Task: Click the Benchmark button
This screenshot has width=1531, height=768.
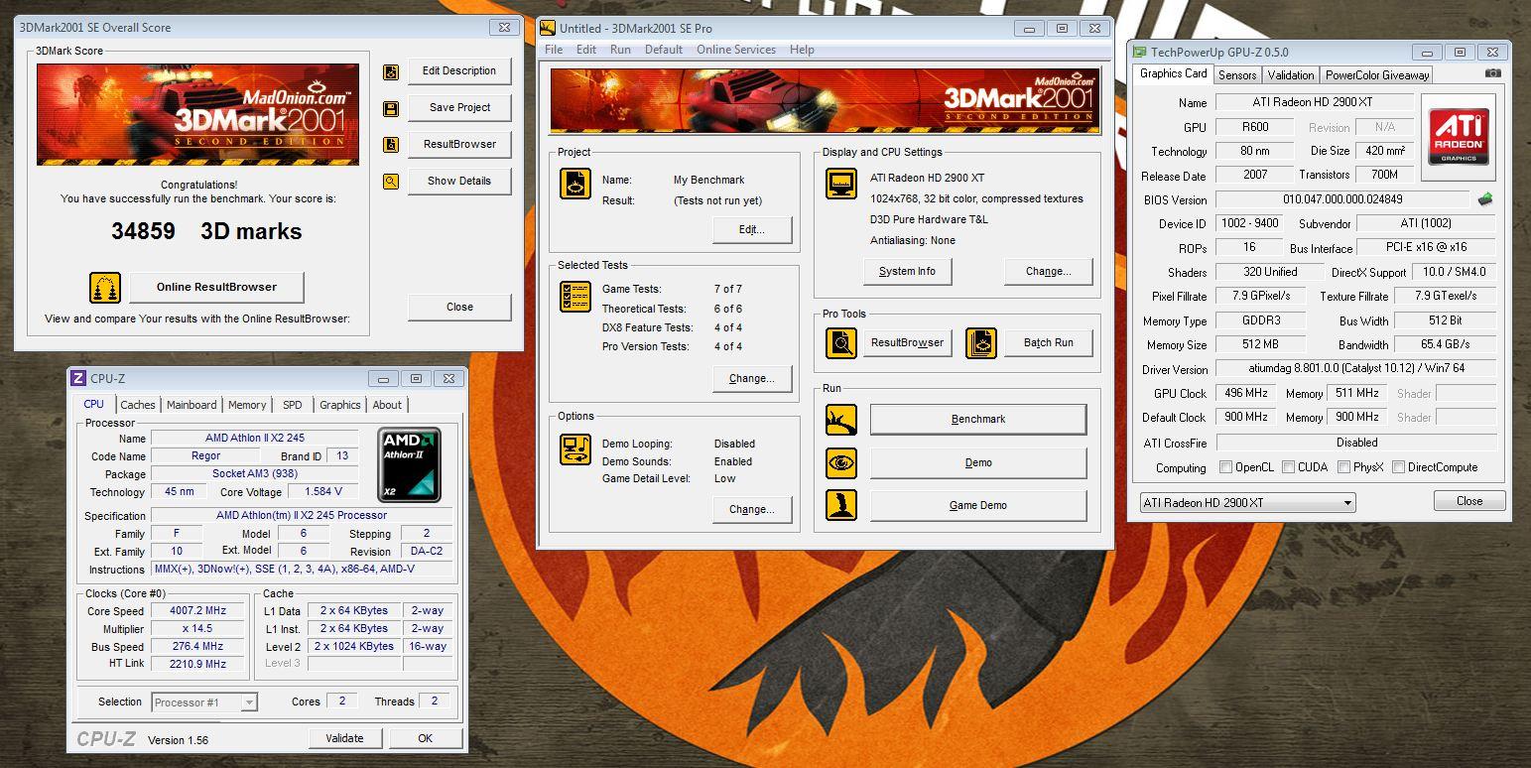Action: [x=978, y=420]
